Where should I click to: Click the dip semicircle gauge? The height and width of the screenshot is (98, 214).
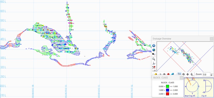click(x=209, y=86)
